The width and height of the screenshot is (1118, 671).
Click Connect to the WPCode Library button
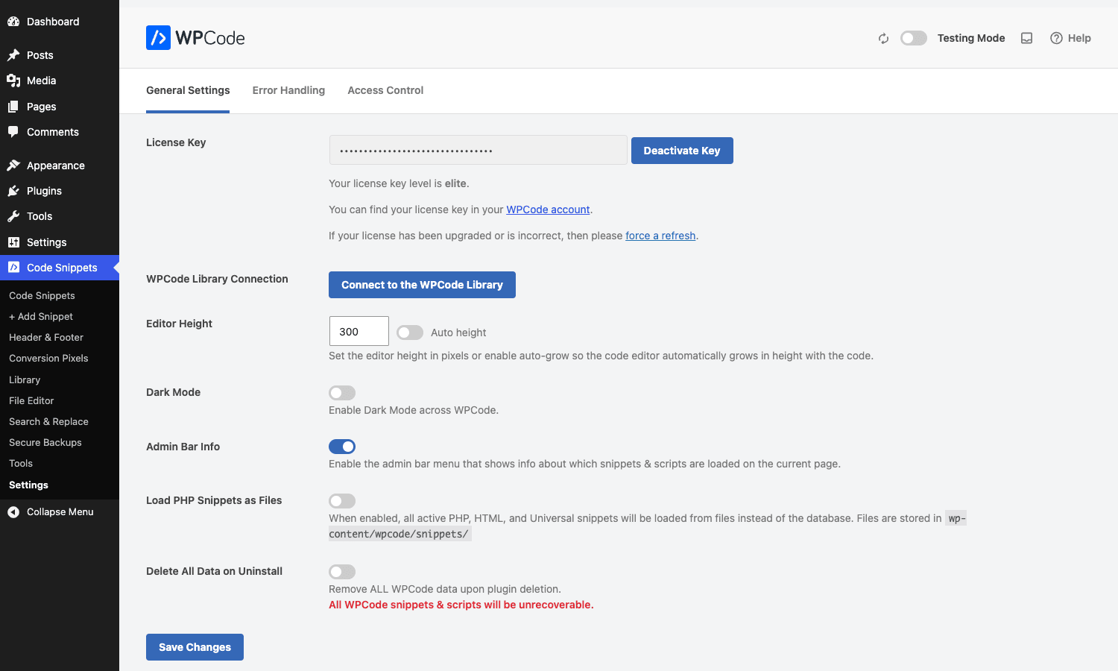click(x=422, y=285)
